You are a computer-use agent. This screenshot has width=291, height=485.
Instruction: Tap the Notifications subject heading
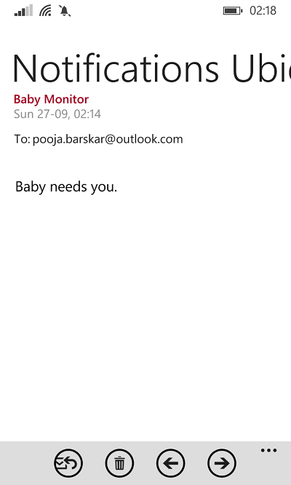[x=116, y=68]
